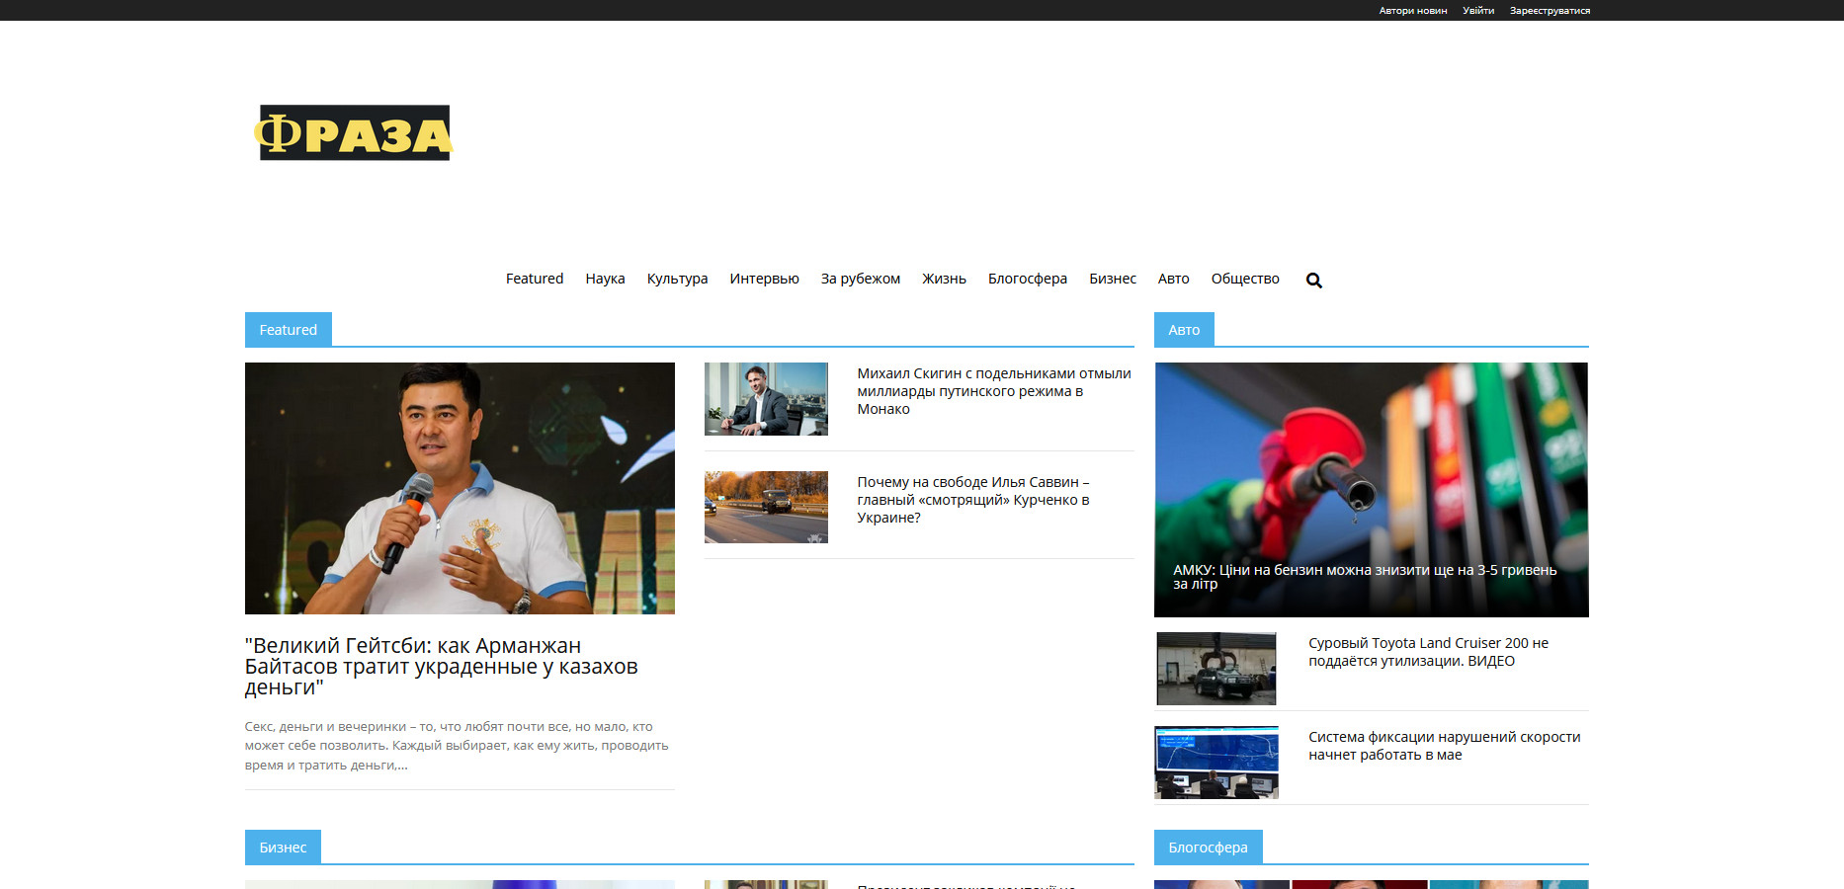This screenshot has height=889, width=1844.
Task: Click the Увійти login link
Action: (x=1477, y=11)
